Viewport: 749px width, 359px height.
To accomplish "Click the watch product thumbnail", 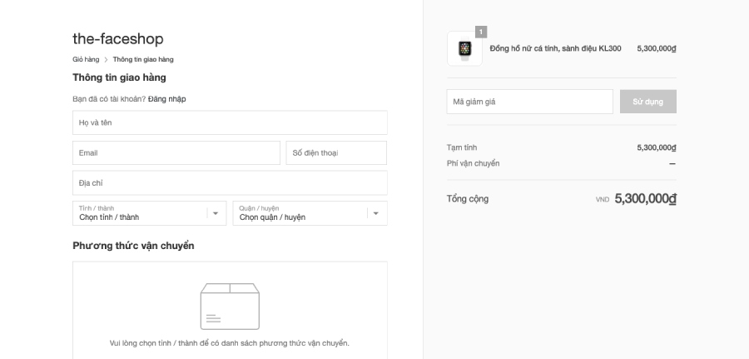I will pos(464,49).
